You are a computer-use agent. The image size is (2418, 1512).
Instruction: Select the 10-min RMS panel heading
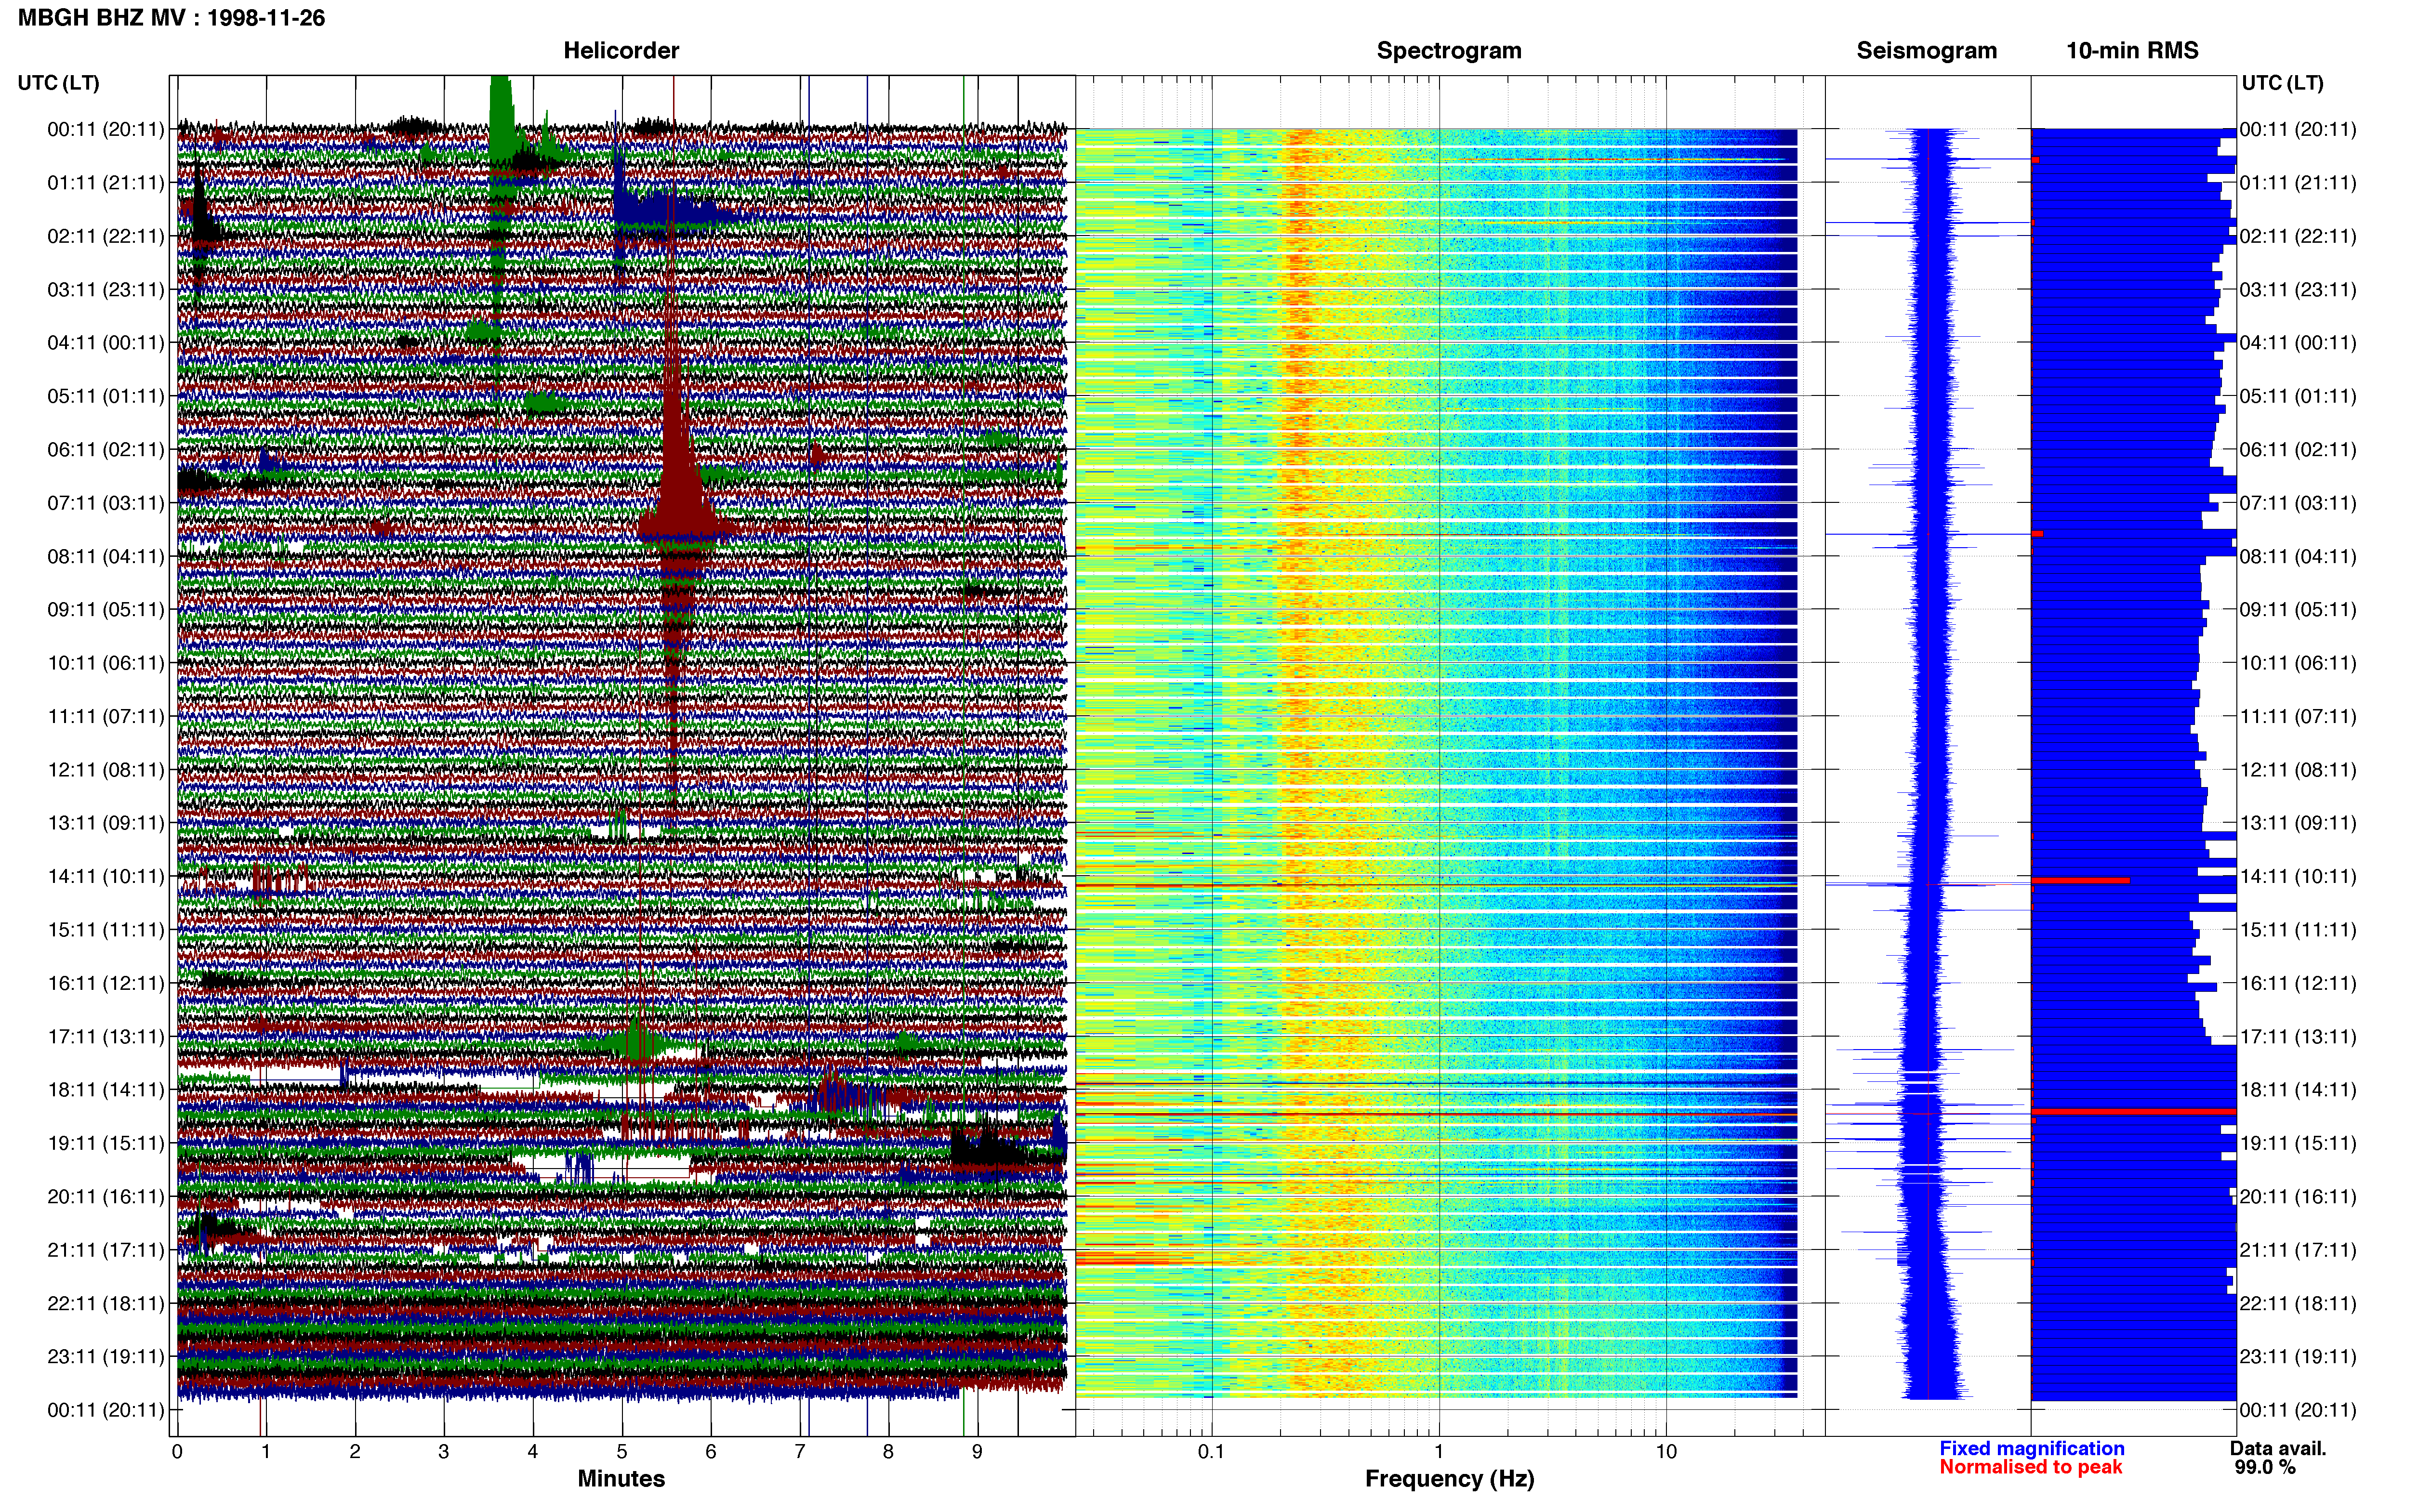tap(2132, 50)
